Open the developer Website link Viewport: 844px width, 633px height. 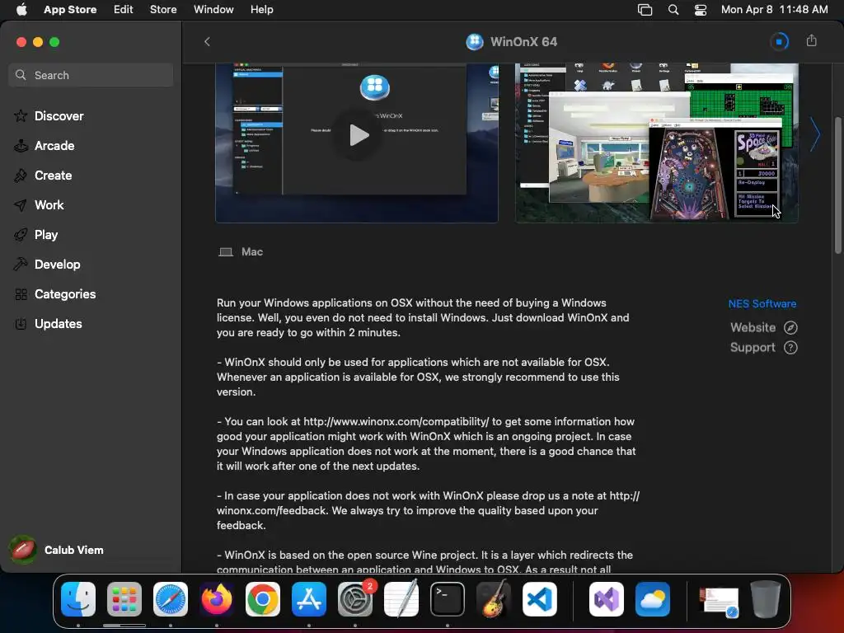(x=763, y=327)
